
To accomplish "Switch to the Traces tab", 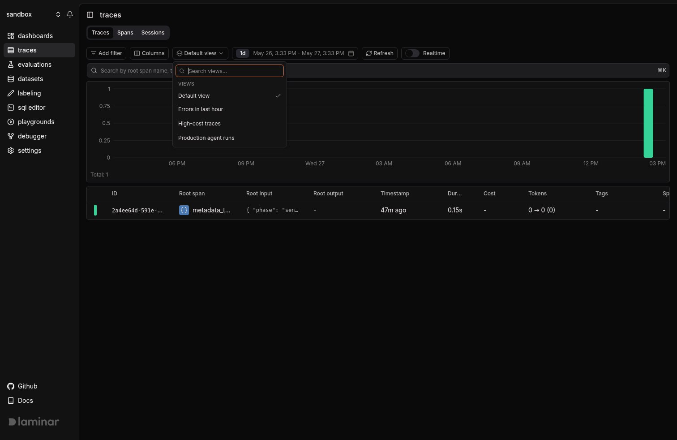I will 100,33.
